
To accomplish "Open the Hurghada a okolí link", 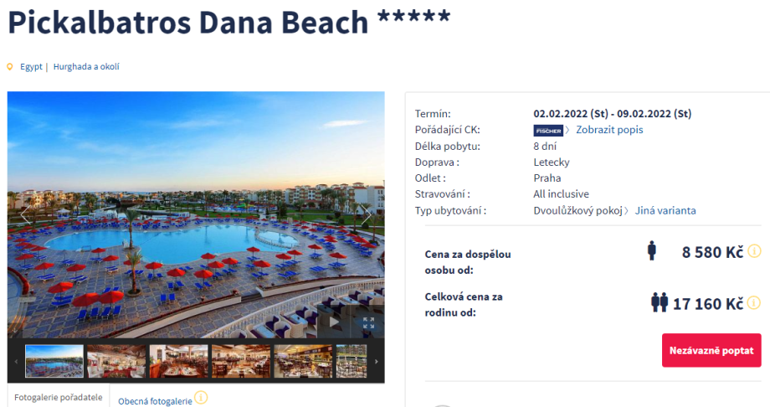I will click(x=86, y=66).
